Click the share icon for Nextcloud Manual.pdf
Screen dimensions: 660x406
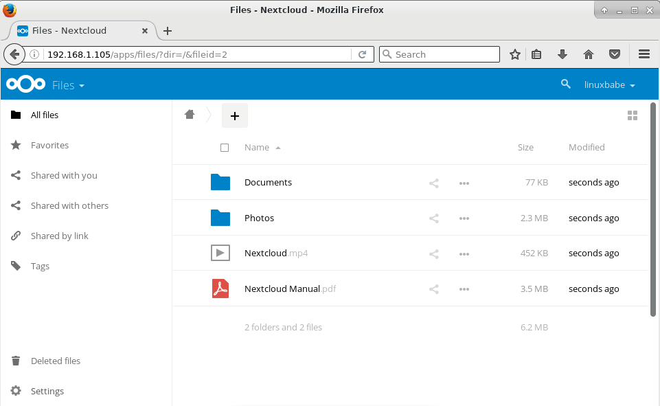[433, 289]
